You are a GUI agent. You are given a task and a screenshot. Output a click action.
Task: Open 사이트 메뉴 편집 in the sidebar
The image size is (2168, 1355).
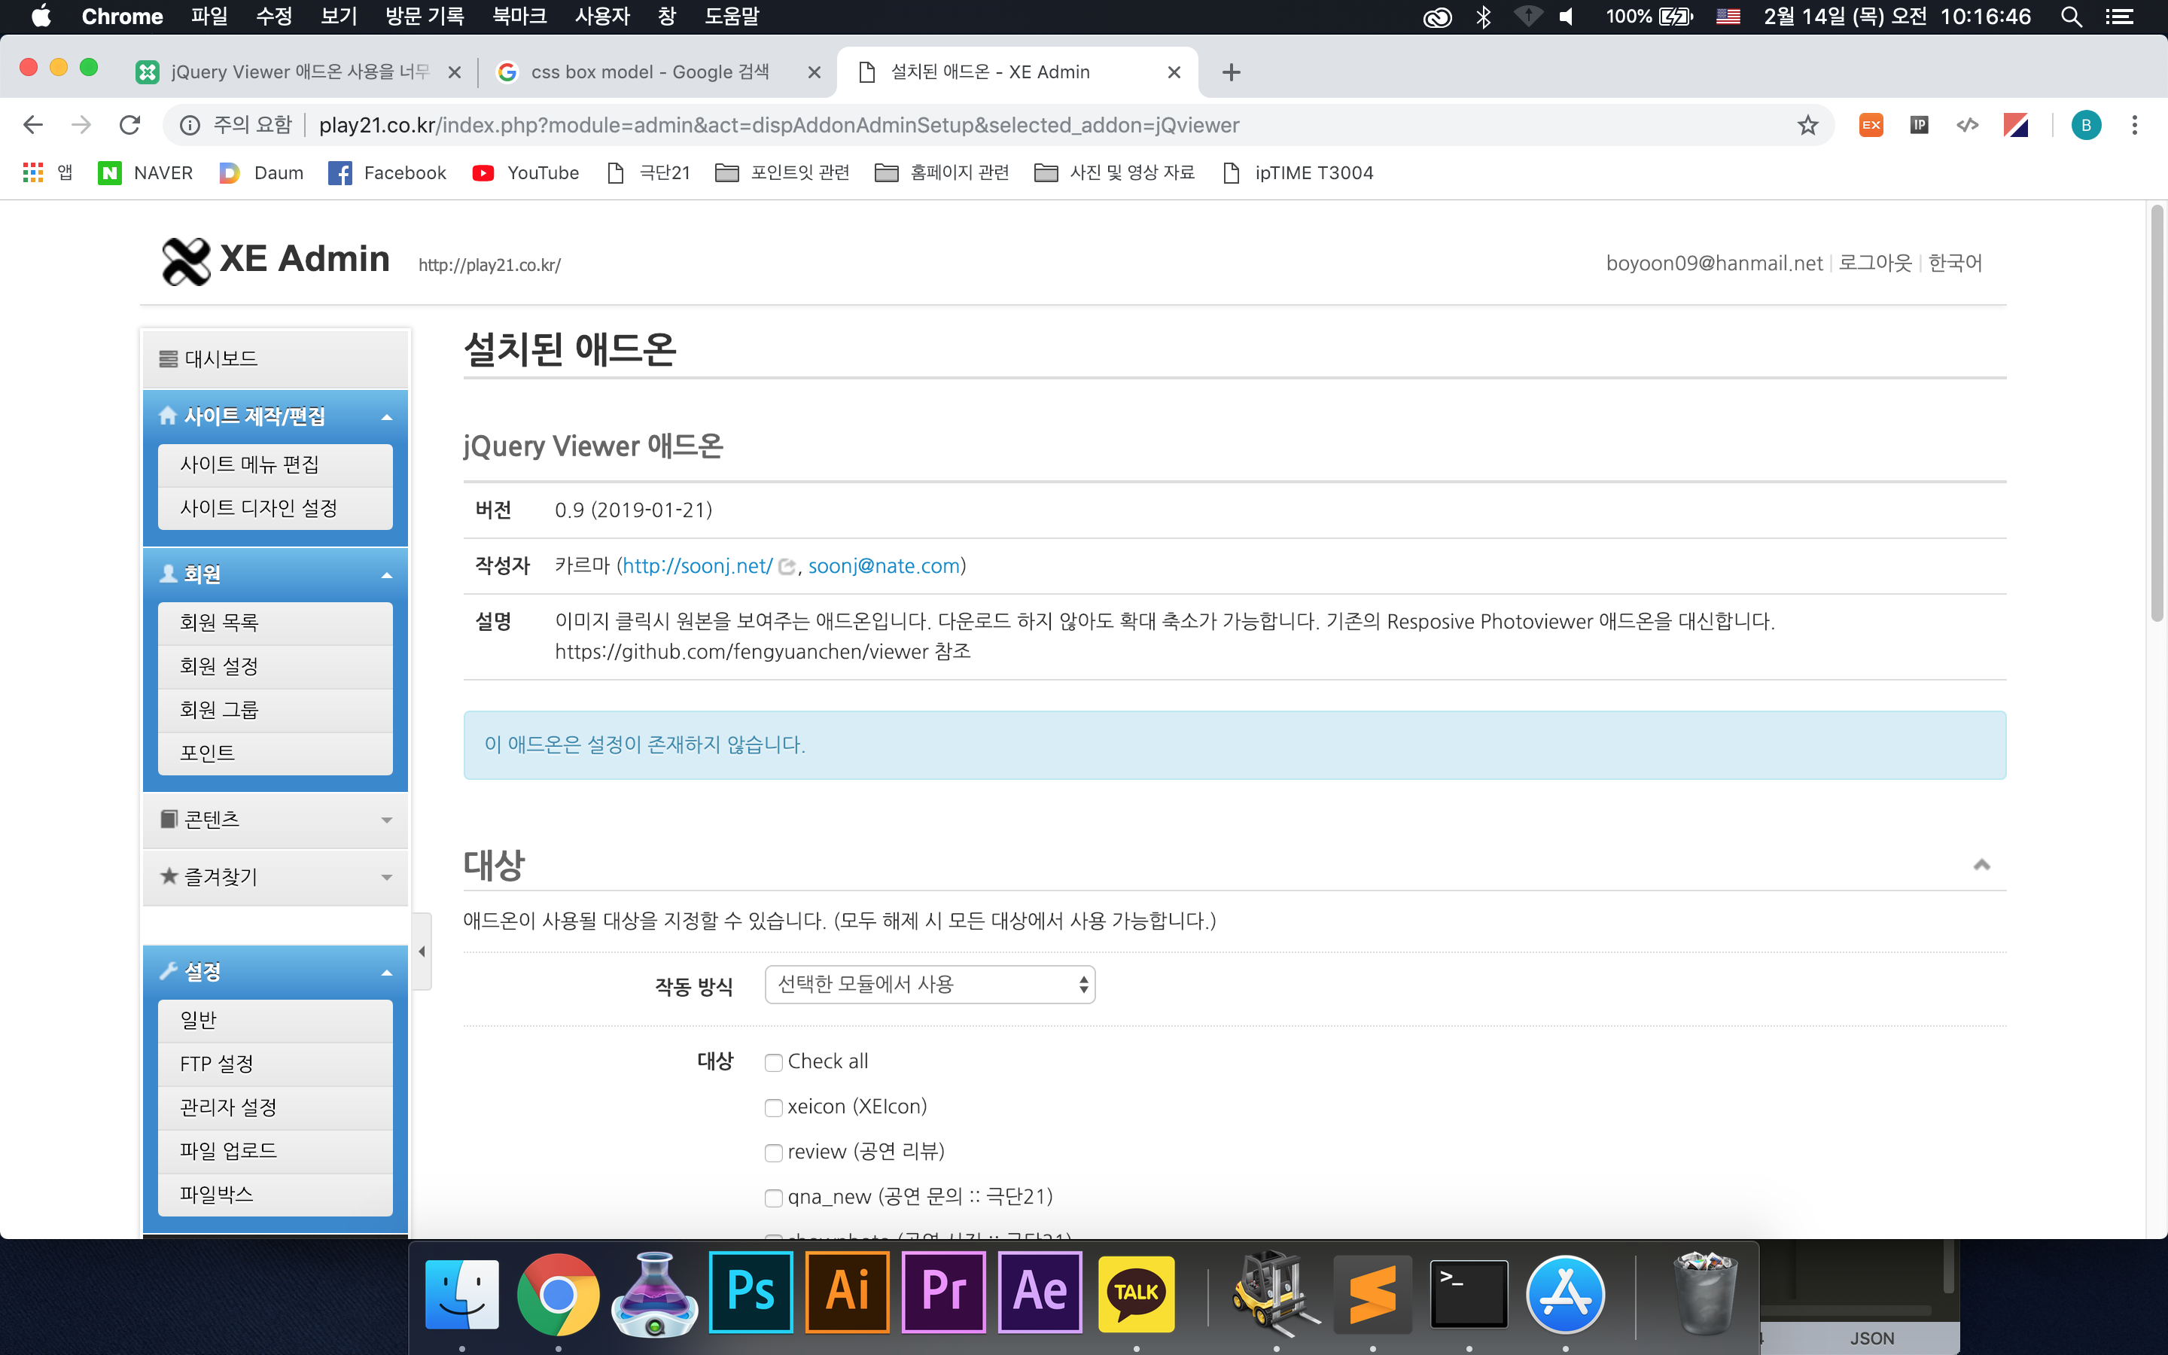(276, 464)
